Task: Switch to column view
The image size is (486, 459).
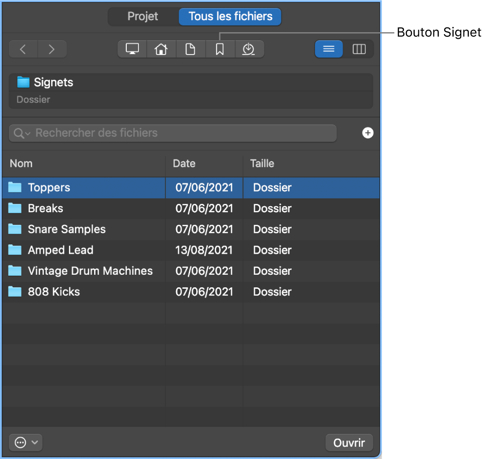Action: 359,49
